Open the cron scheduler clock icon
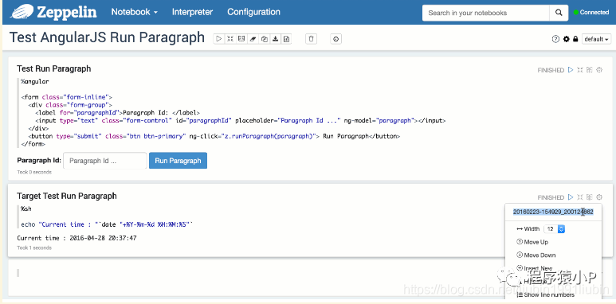 [336, 39]
